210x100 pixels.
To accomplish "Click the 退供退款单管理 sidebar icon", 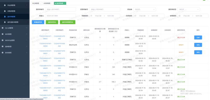I will point(5,22).
